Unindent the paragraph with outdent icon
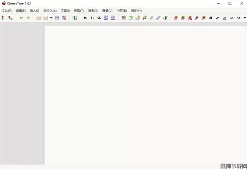 pyautogui.click(x=113, y=18)
